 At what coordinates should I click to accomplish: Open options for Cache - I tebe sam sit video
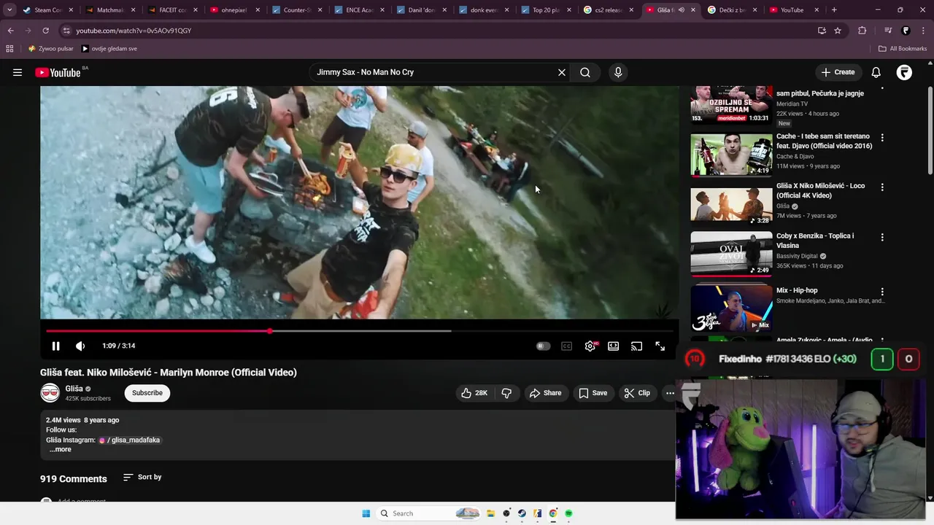click(x=882, y=137)
